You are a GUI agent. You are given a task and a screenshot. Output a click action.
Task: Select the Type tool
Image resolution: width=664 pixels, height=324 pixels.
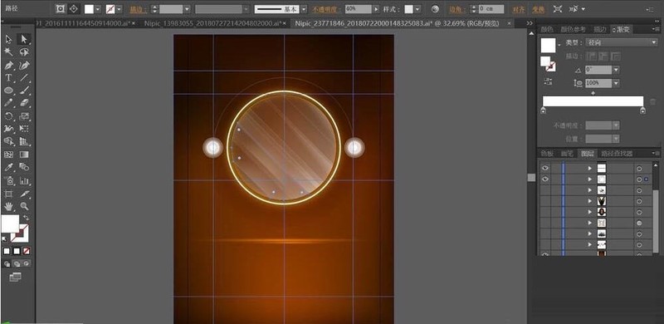click(x=8, y=77)
